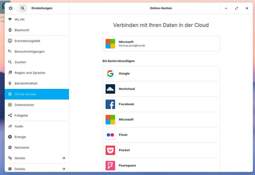Click the settings gear icon in header
Viewport: 255px width, 175px height.
tap(11, 8)
